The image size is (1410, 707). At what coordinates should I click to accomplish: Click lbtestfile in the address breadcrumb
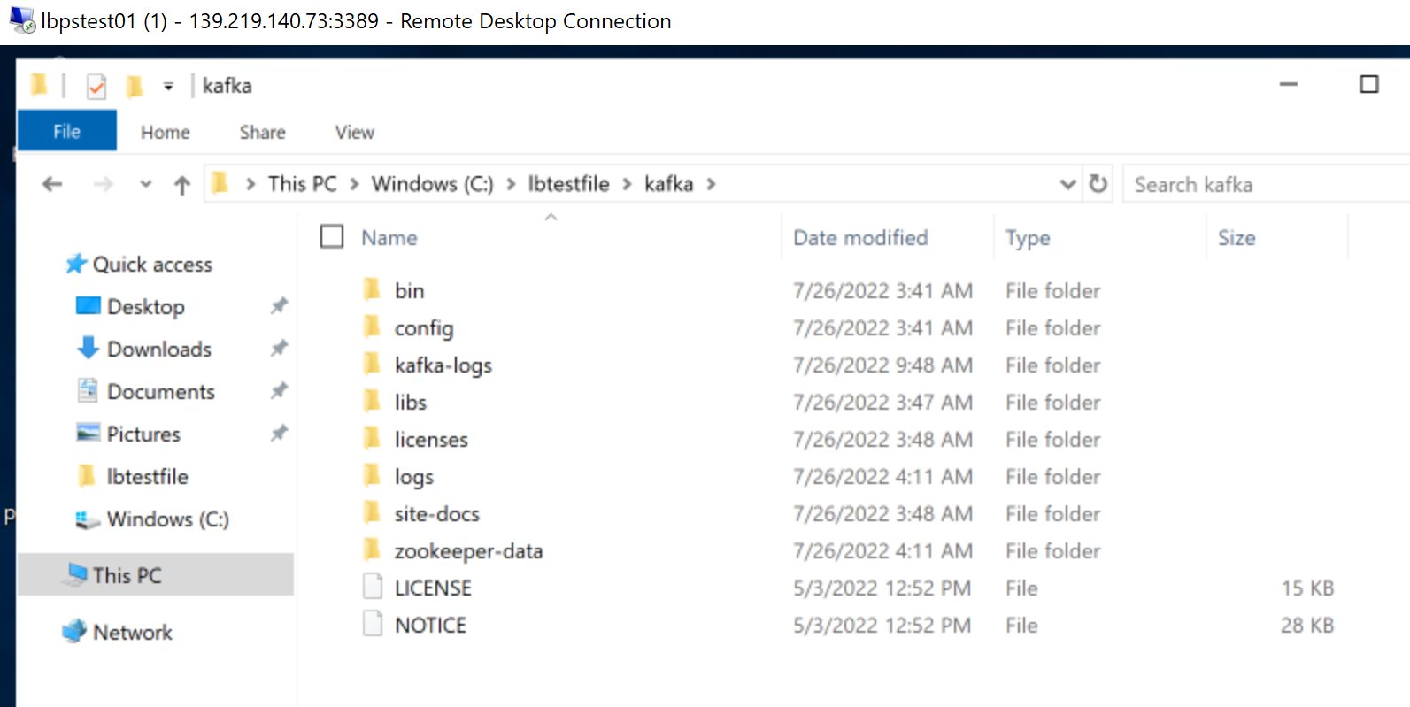[x=568, y=184]
